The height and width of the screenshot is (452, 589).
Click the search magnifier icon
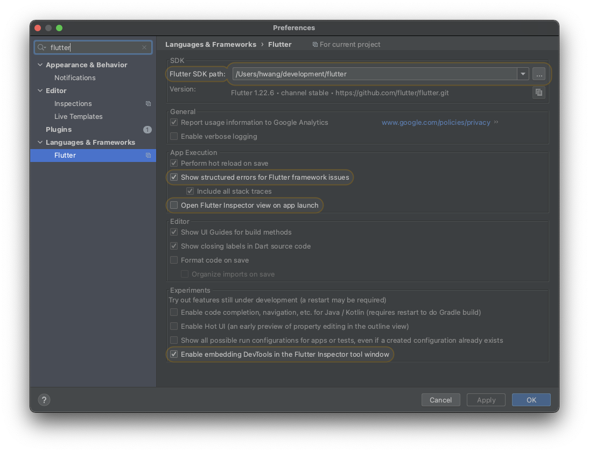tap(41, 47)
